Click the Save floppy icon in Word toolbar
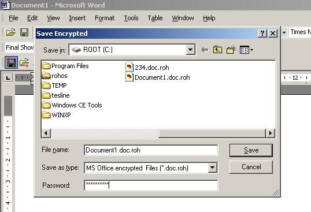Image resolution: width=311 pixels, height=212 pixels. click(x=24, y=32)
